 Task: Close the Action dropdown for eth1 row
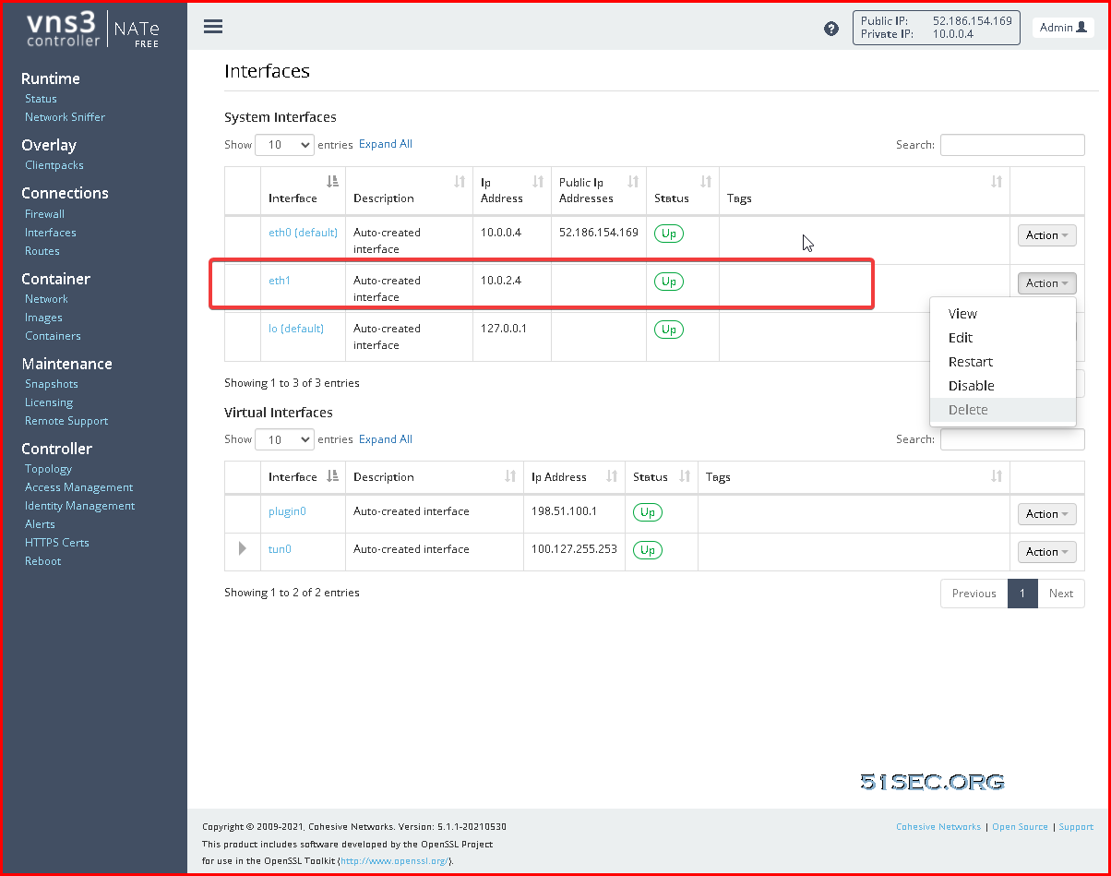[x=1047, y=283]
